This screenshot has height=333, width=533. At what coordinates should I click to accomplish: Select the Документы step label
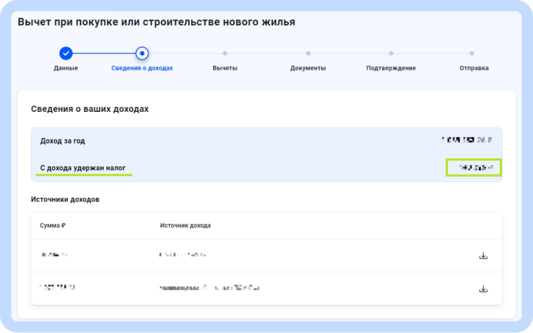pos(308,68)
